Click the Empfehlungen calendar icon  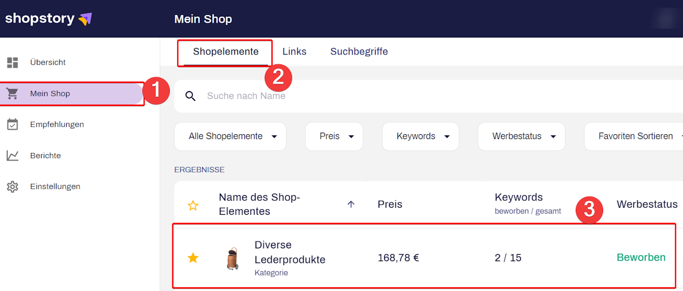[12, 125]
